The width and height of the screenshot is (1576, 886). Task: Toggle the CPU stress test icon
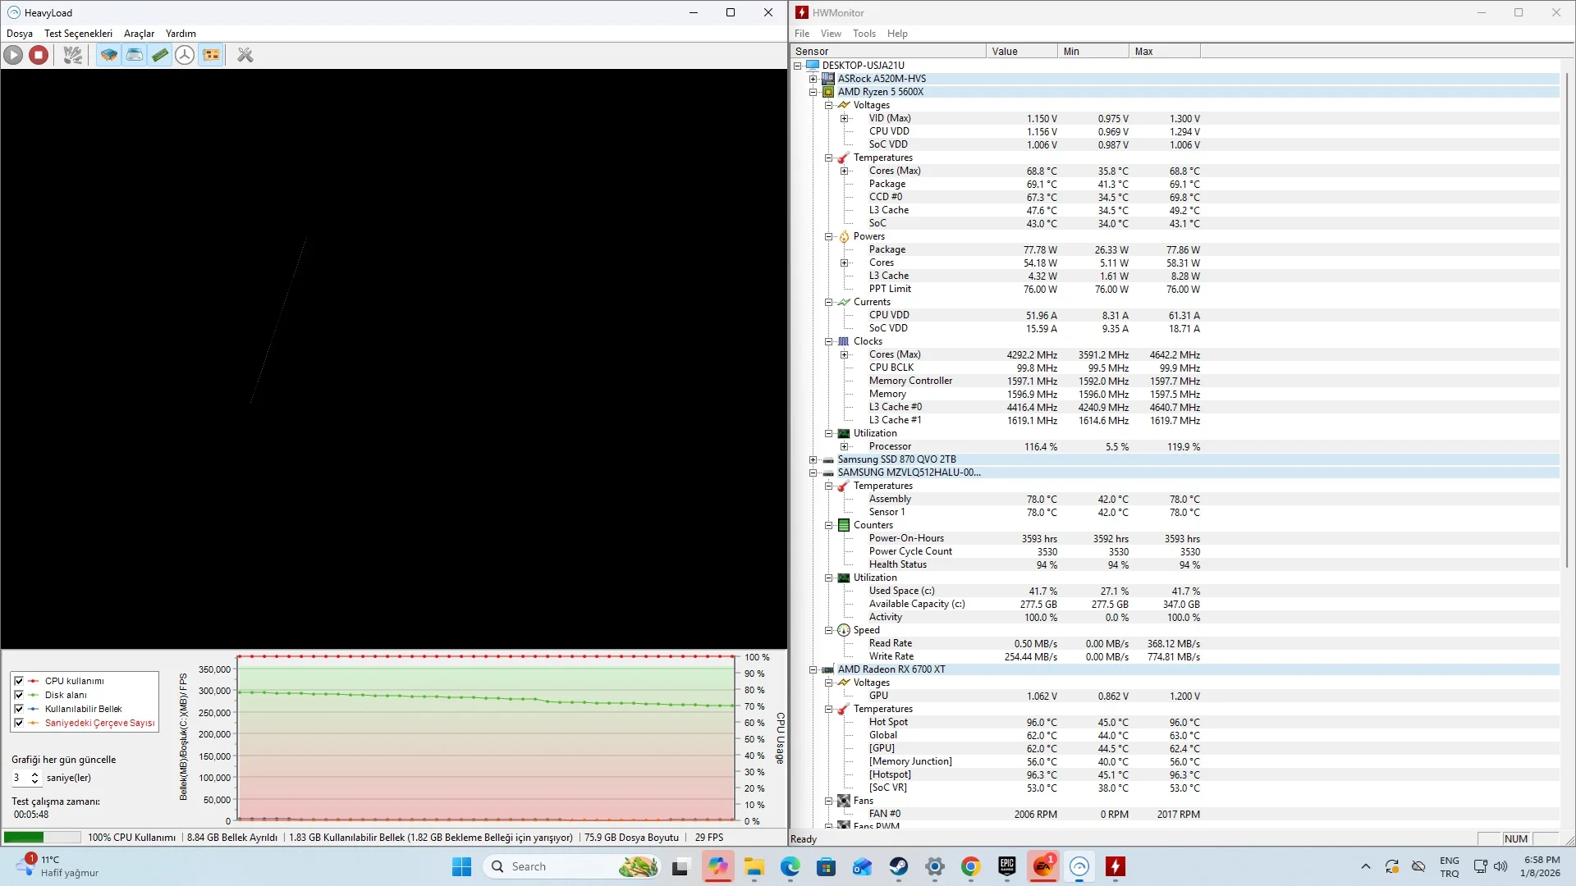[108, 55]
